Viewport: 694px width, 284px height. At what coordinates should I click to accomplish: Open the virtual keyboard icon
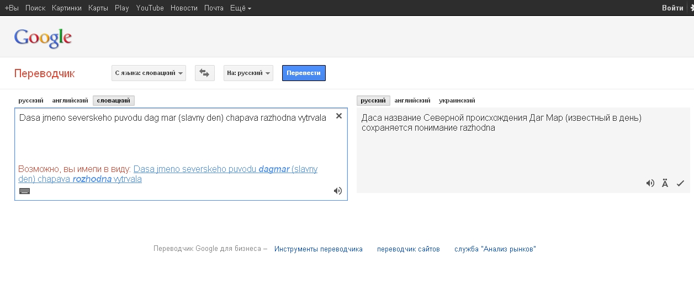pyautogui.click(x=24, y=191)
